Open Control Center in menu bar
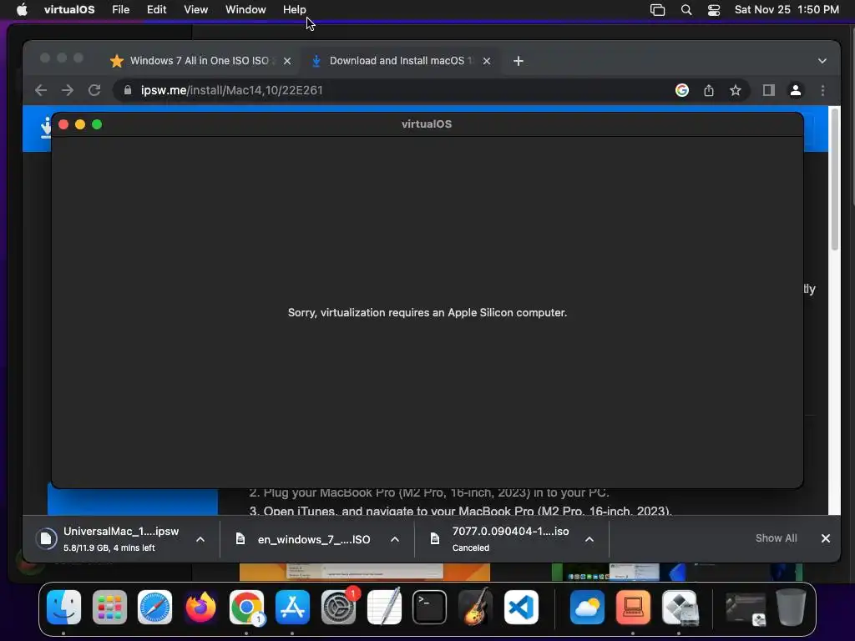Screen dimensions: 855x641 coord(714,10)
